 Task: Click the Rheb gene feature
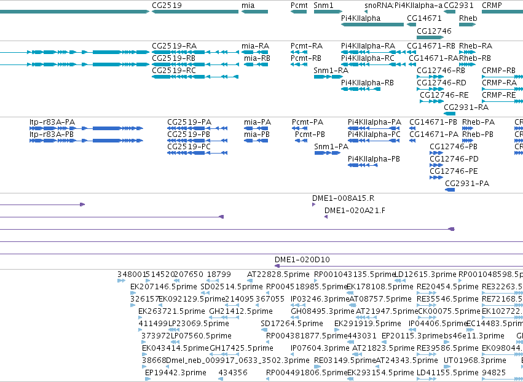point(467,25)
